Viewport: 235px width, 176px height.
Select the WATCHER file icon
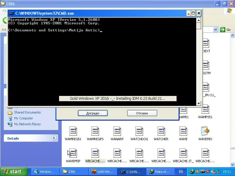[x=161, y=131]
